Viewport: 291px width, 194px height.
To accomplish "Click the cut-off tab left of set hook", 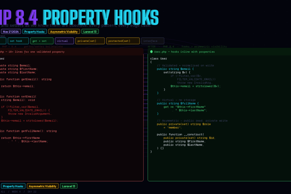I will (x=3, y=41).
